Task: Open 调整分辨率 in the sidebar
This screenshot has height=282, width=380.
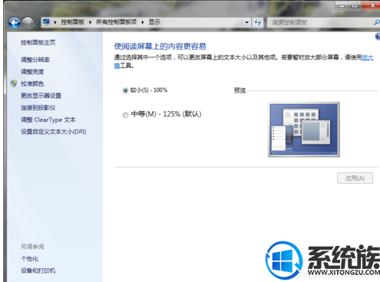Action: point(35,60)
